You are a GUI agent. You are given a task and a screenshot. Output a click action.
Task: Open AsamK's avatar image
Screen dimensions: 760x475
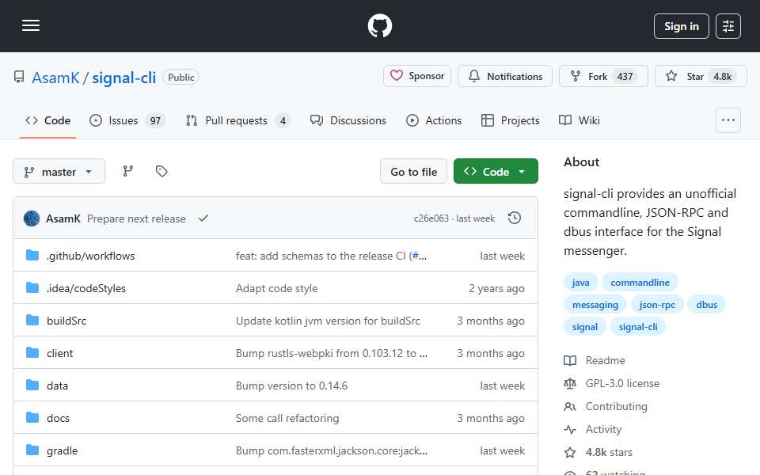(32, 218)
